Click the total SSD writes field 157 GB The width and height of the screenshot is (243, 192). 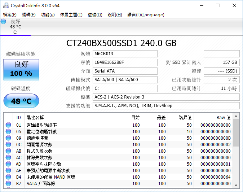tap(222, 62)
